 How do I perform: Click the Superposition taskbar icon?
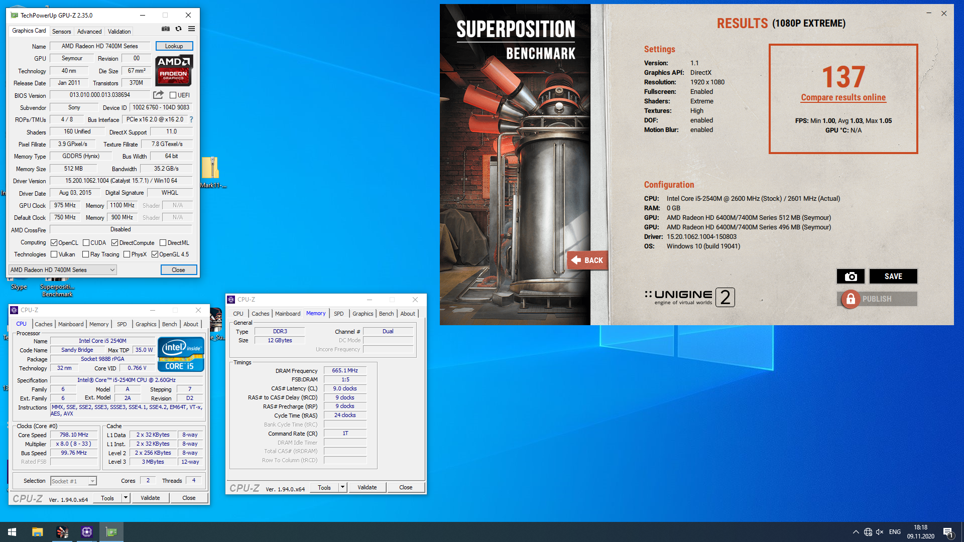coord(62,532)
